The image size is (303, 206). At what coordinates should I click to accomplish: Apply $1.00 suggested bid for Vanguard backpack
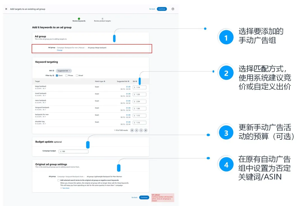[x=128, y=108]
